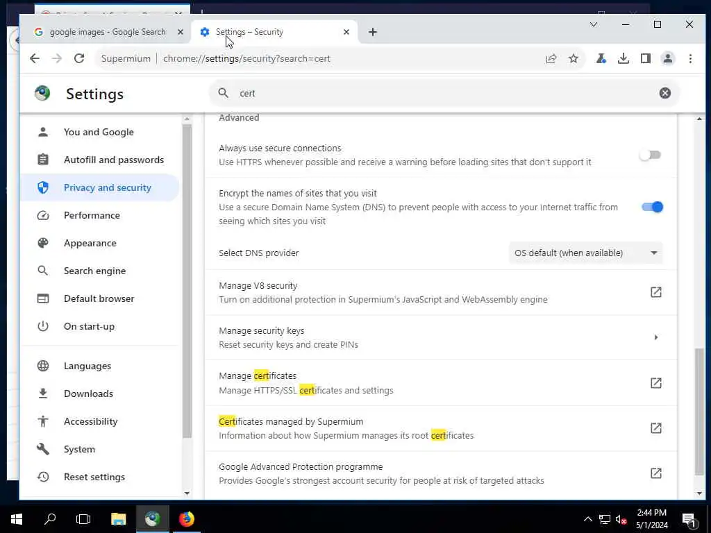The height and width of the screenshot is (533, 711).
Task: Open File Explorer from the taskbar
Action: (x=118, y=519)
